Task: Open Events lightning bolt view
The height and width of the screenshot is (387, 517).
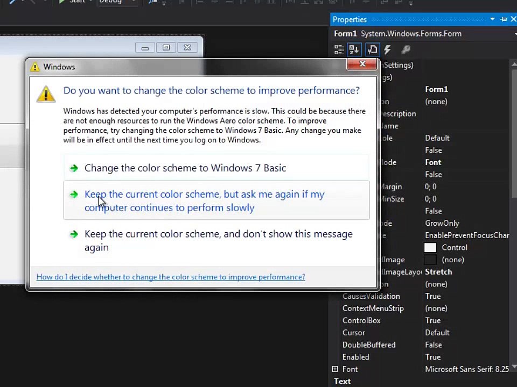Action: [x=387, y=50]
